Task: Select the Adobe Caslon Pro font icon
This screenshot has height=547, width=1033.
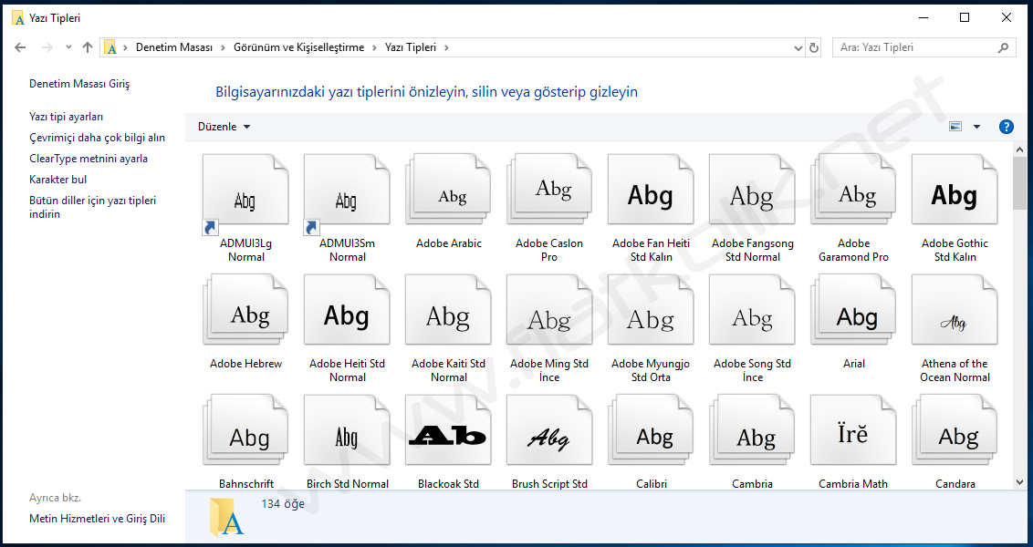Action: 549,191
